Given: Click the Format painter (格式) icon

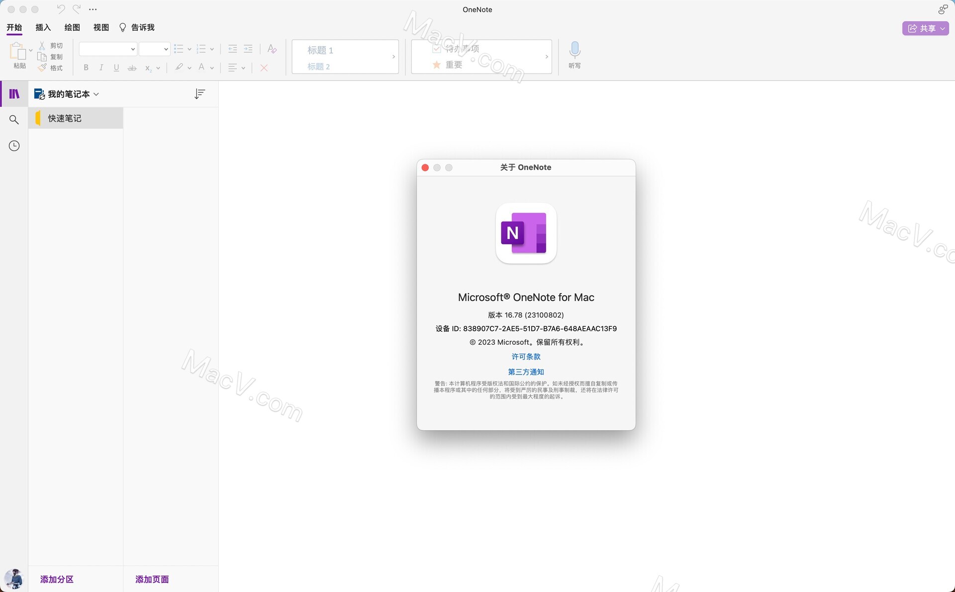Looking at the screenshot, I should coord(42,68).
